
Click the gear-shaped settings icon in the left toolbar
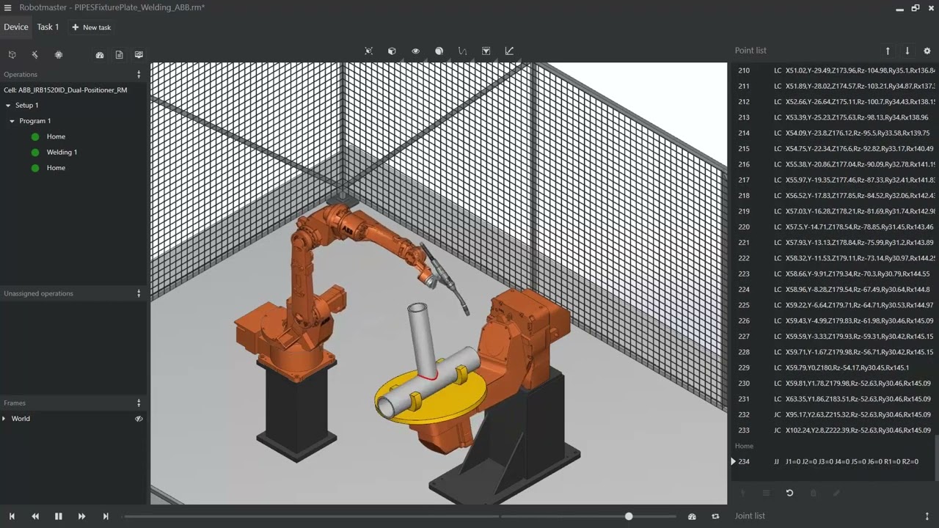[59, 55]
